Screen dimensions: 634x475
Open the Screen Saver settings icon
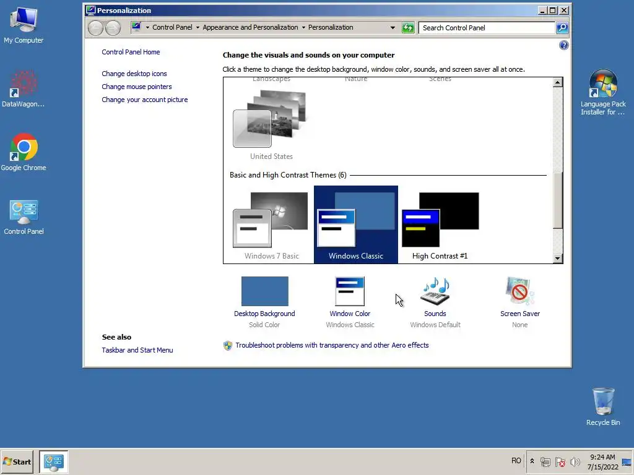[x=520, y=291]
